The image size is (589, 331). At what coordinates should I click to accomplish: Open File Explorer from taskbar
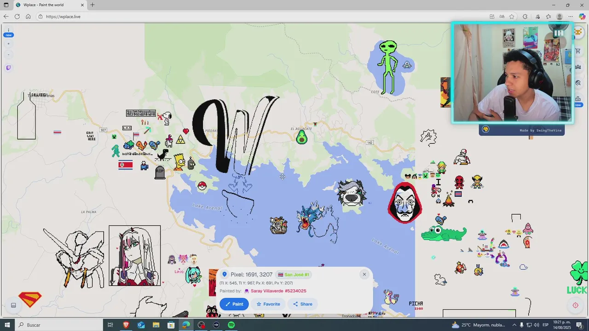tap(156, 325)
